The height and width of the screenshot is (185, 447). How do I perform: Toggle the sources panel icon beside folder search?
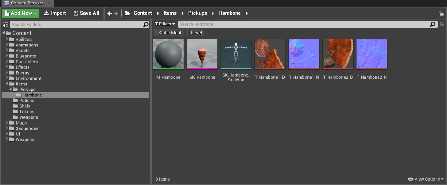5,25
